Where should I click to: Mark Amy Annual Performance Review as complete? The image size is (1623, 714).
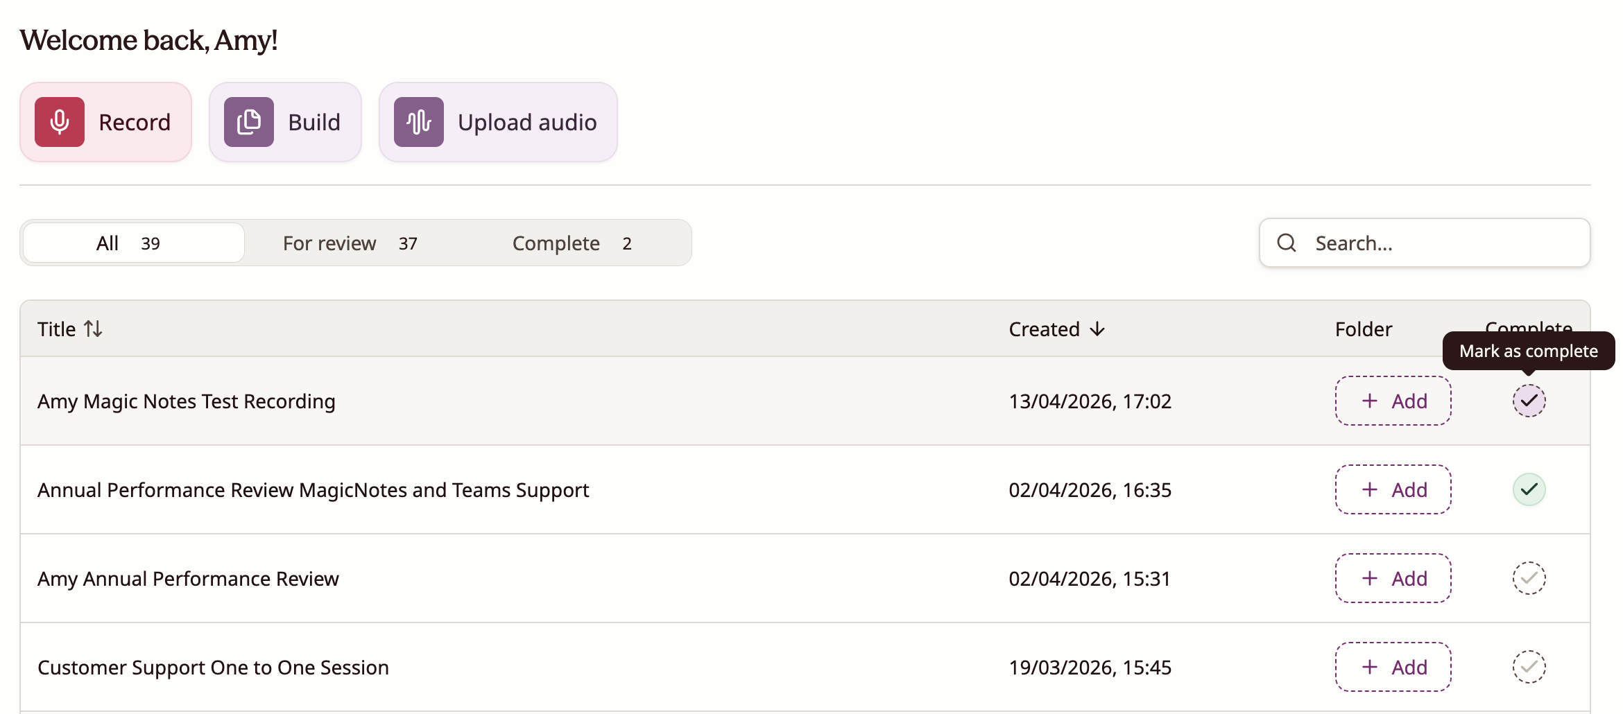(1529, 578)
